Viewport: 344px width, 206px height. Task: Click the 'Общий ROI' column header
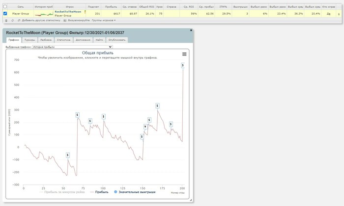pos(146,7)
